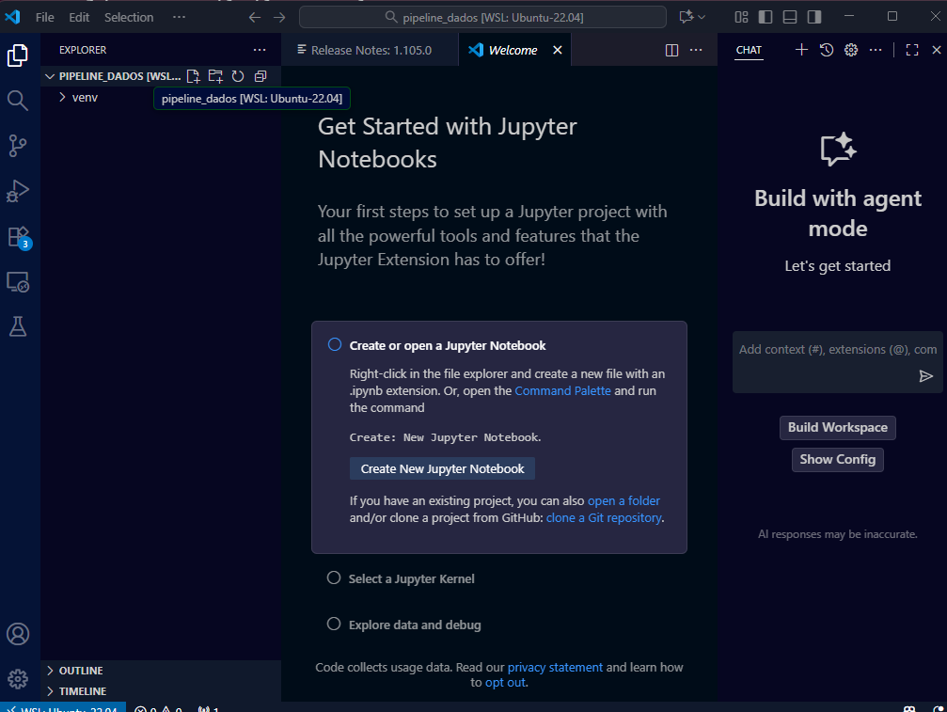Toggle secondary side bar visibility
The height and width of the screenshot is (712, 947).
tap(814, 17)
